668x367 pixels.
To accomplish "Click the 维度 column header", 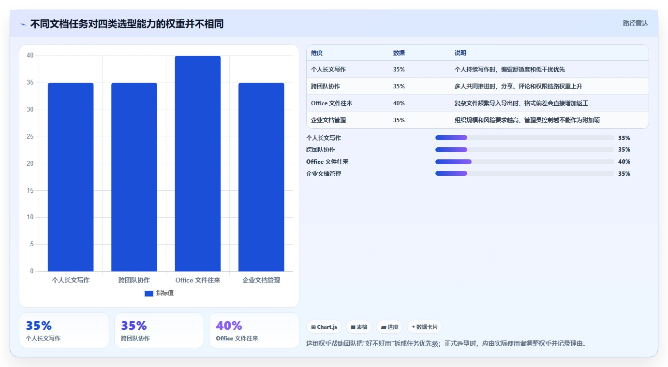I will 317,53.
